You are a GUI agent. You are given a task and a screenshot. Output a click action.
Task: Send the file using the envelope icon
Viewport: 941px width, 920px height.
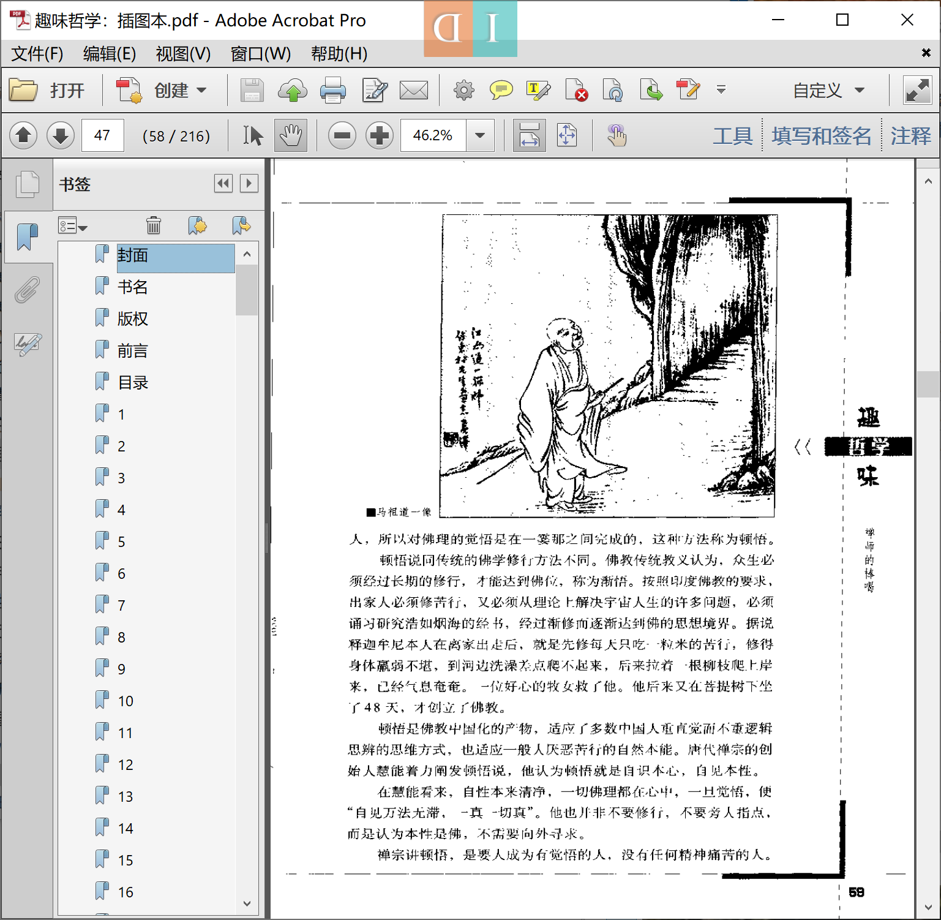(414, 91)
